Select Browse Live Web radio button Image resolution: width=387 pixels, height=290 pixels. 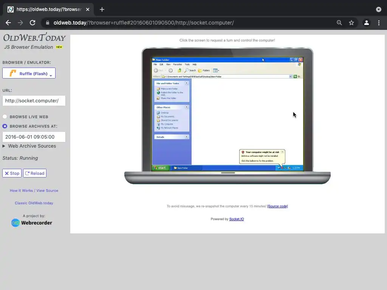5,116
